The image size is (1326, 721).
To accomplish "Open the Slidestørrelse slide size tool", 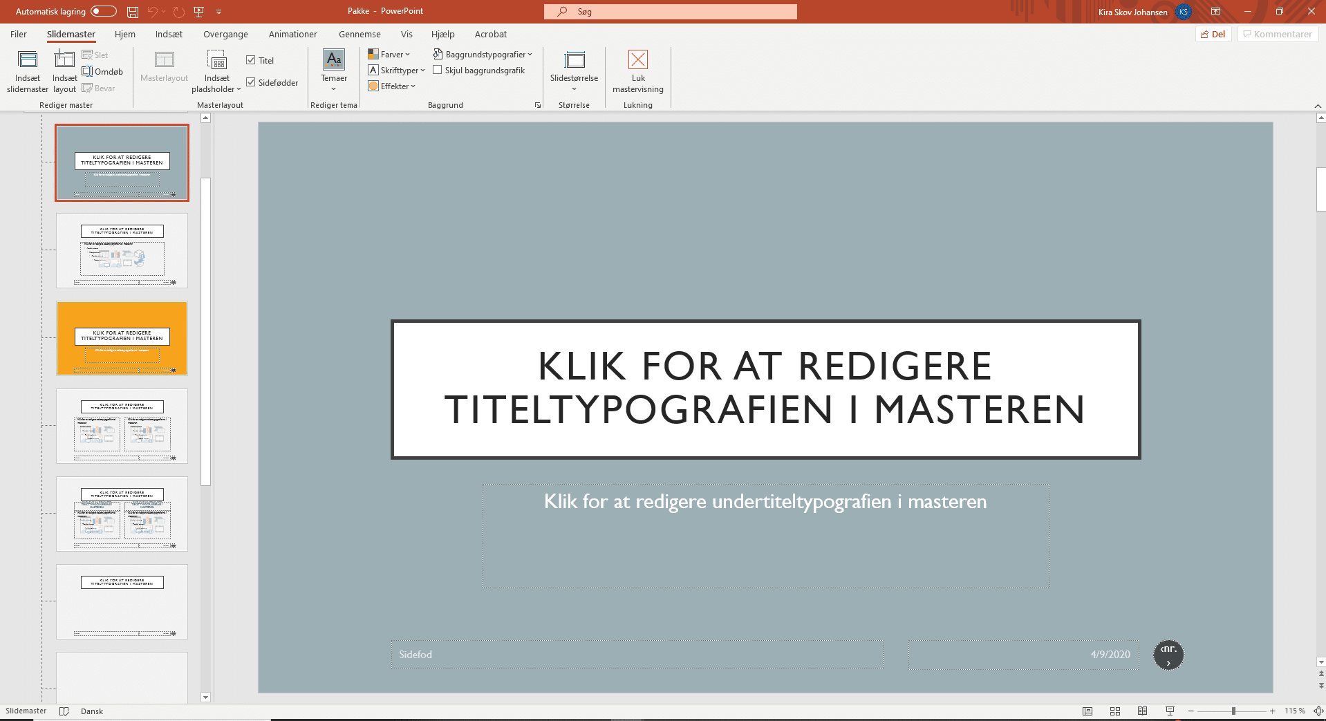I will [x=574, y=60].
